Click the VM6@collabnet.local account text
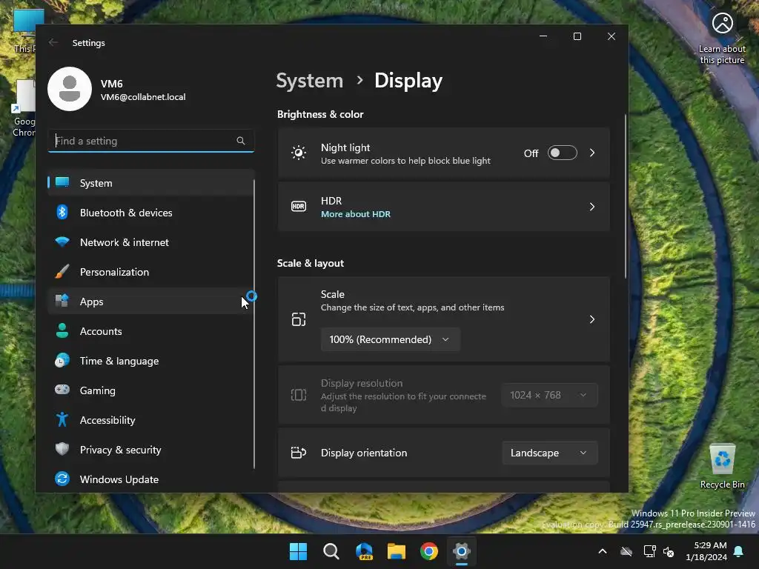 tap(143, 97)
